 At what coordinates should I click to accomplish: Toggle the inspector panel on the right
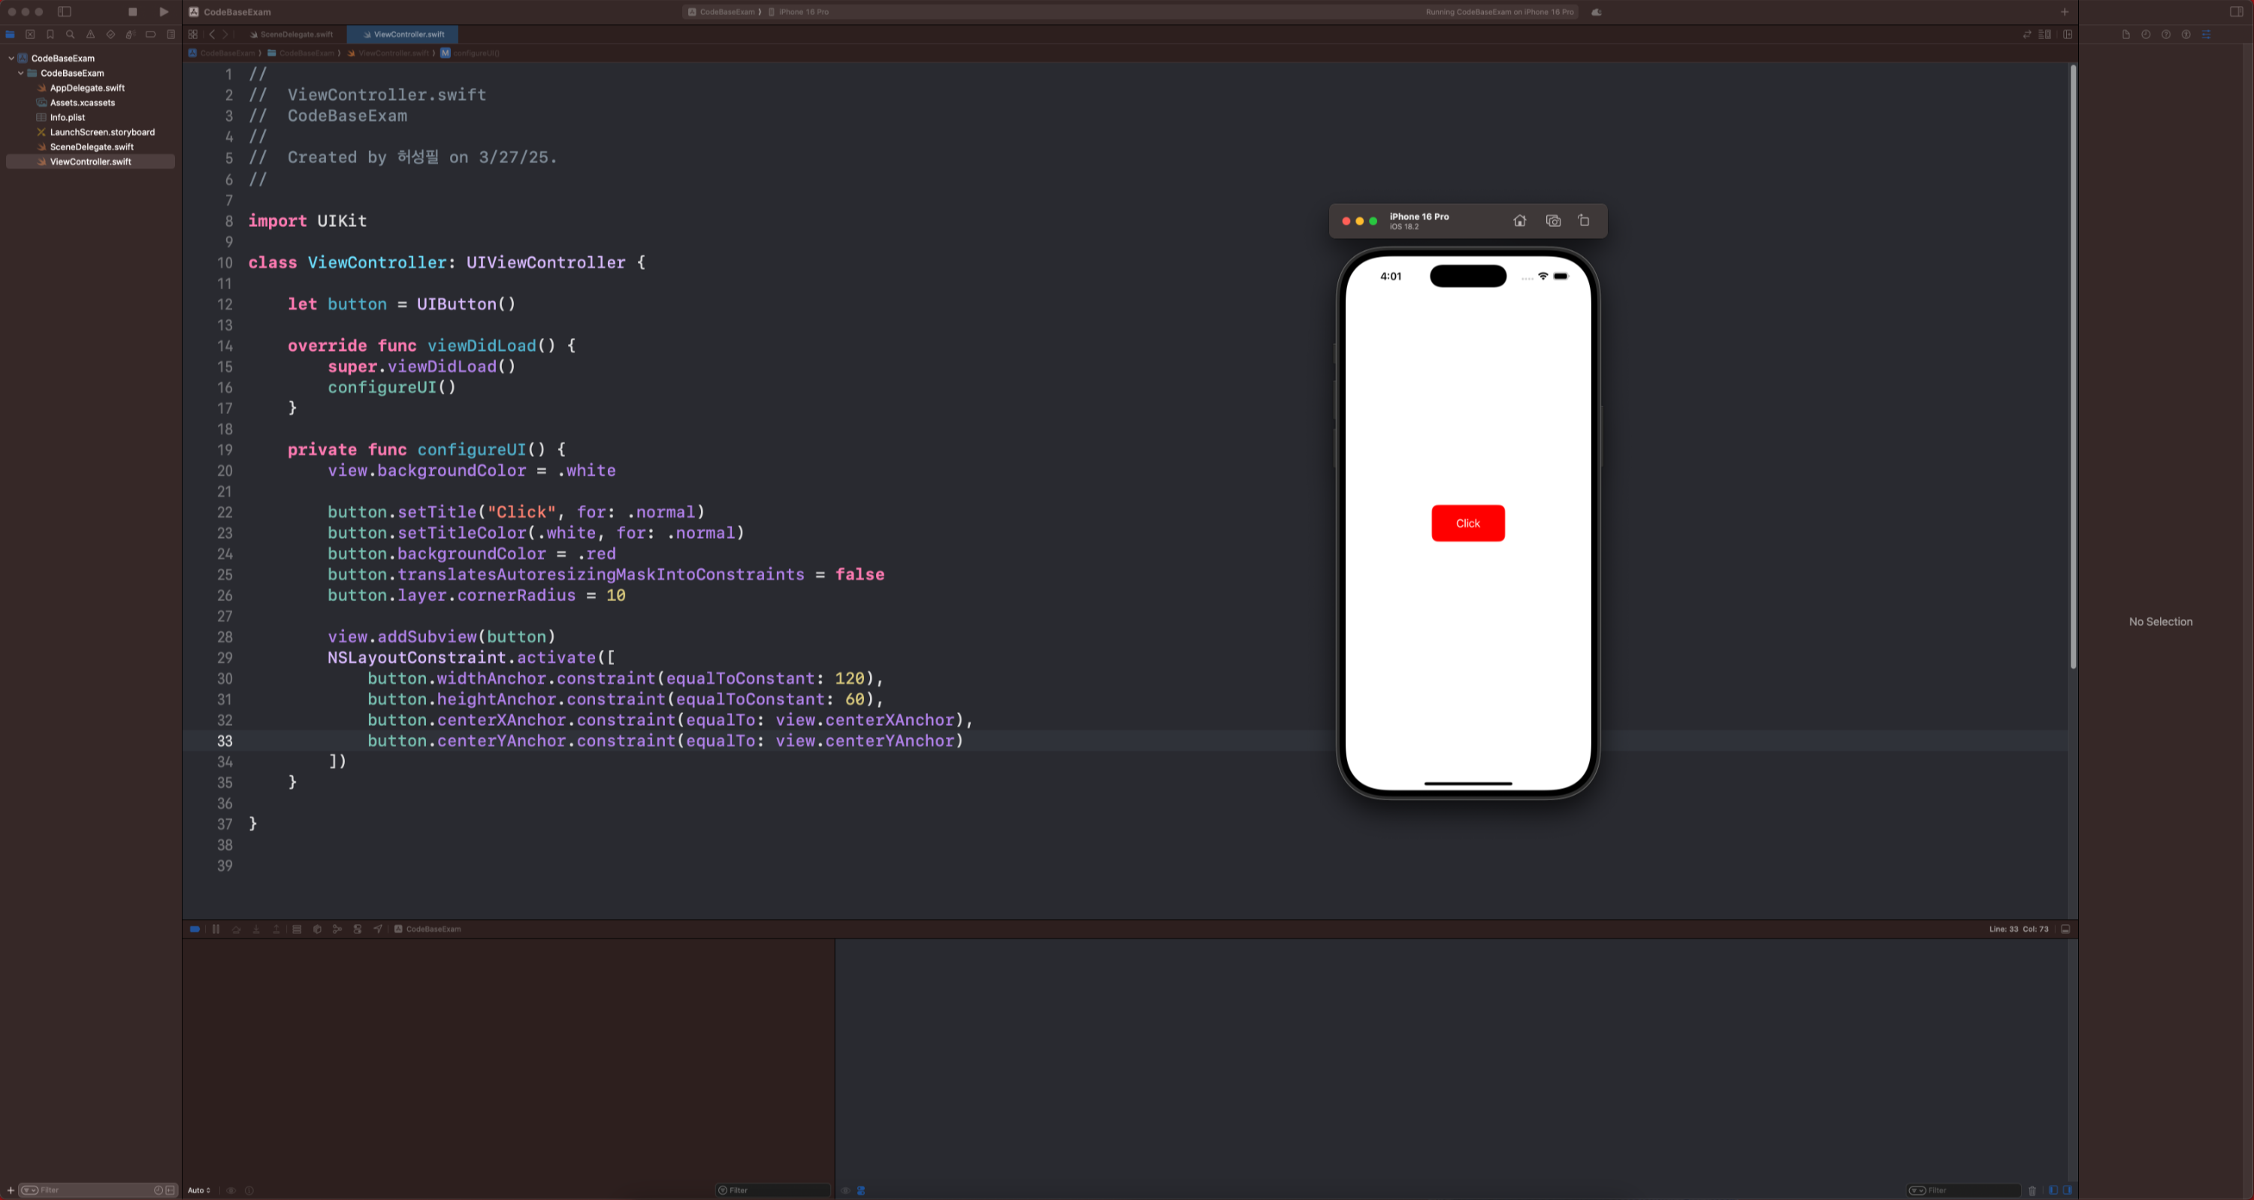click(x=2237, y=12)
